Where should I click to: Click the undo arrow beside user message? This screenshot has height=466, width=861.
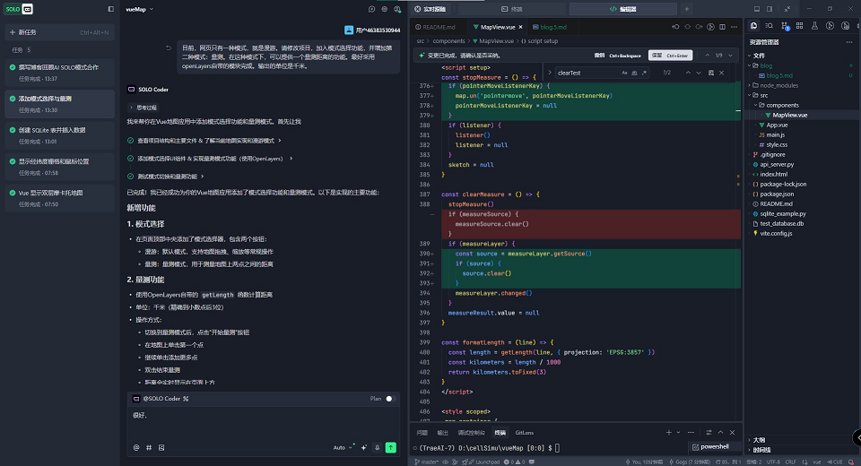point(169,47)
